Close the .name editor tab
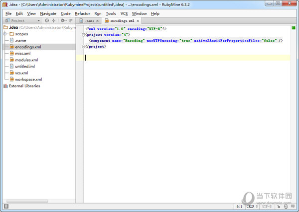299x212 pixels. coord(98,21)
